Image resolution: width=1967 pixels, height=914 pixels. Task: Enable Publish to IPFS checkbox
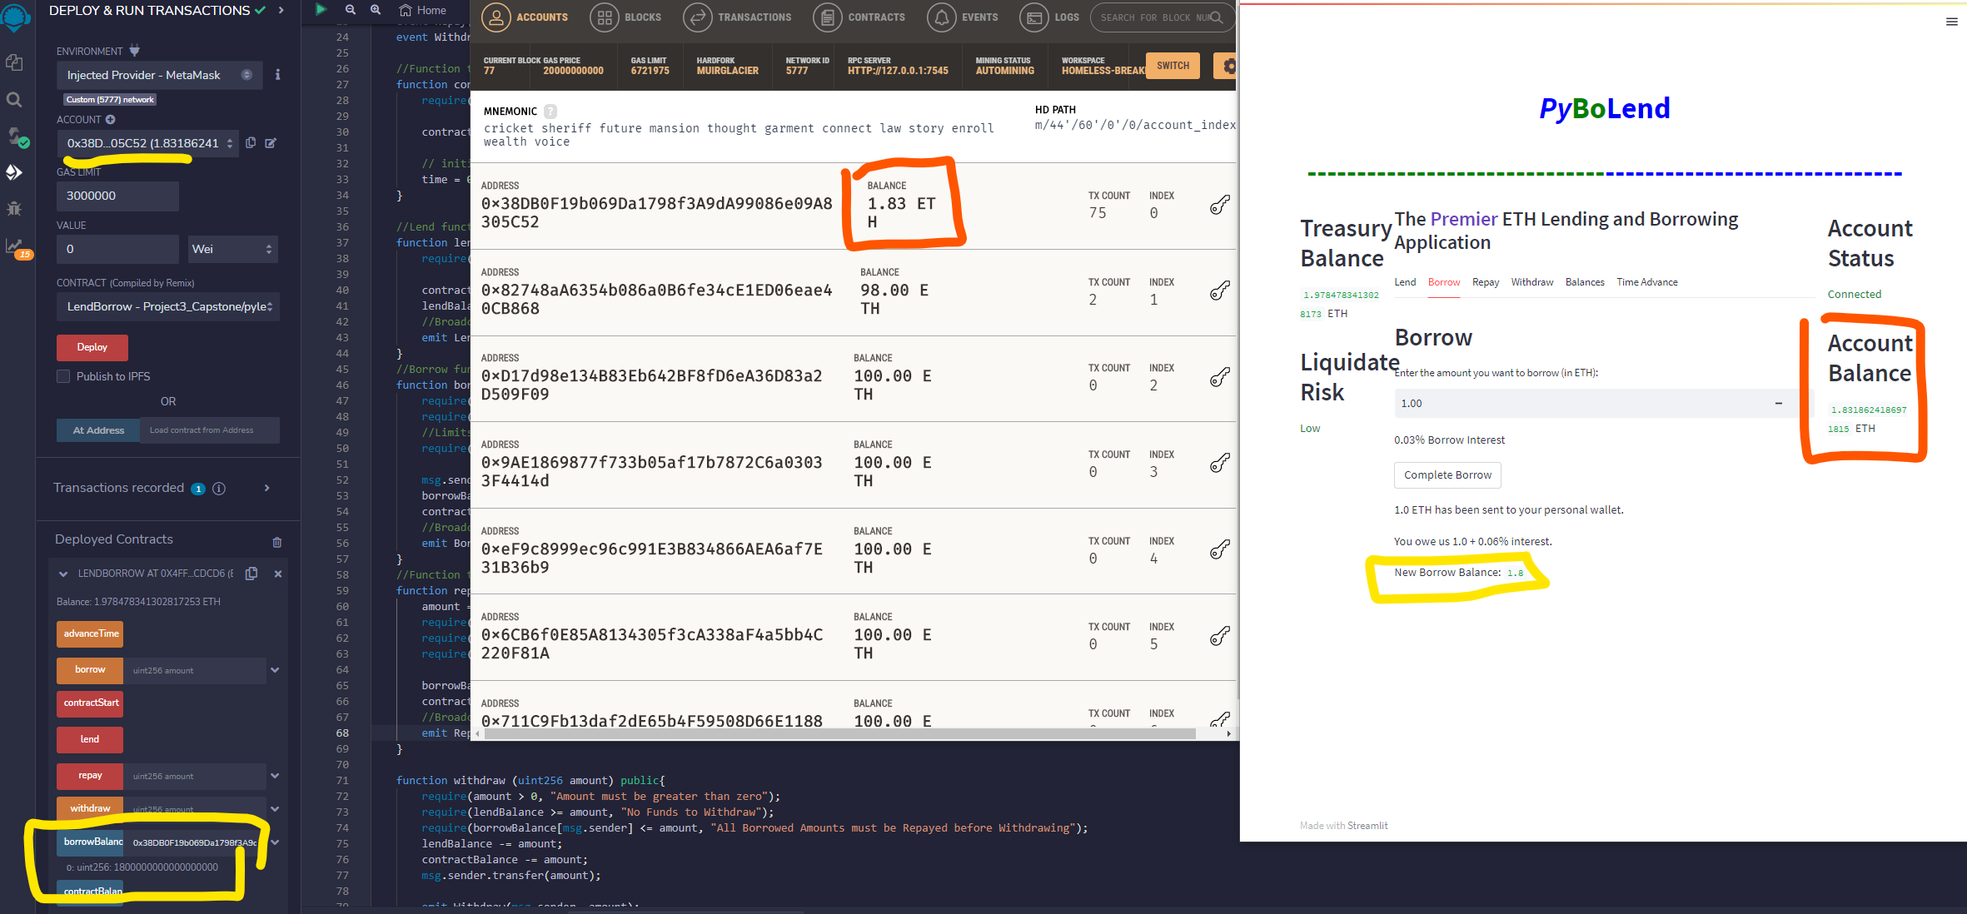click(63, 376)
